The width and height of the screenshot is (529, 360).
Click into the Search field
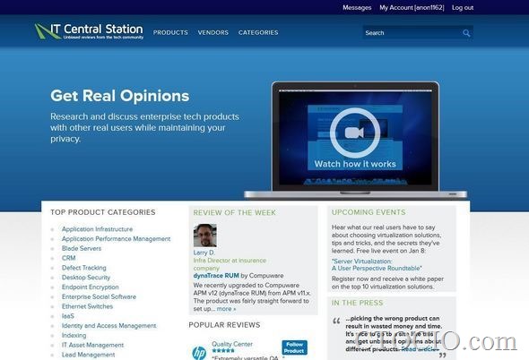(x=412, y=33)
